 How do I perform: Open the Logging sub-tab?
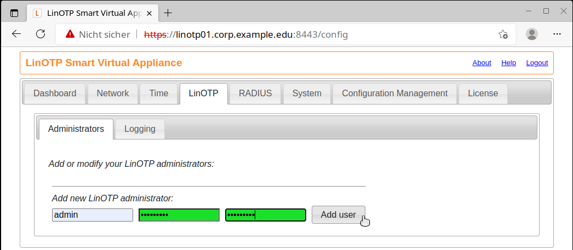click(x=140, y=129)
